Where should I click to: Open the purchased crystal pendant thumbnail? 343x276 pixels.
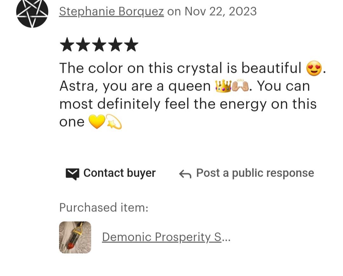(75, 237)
